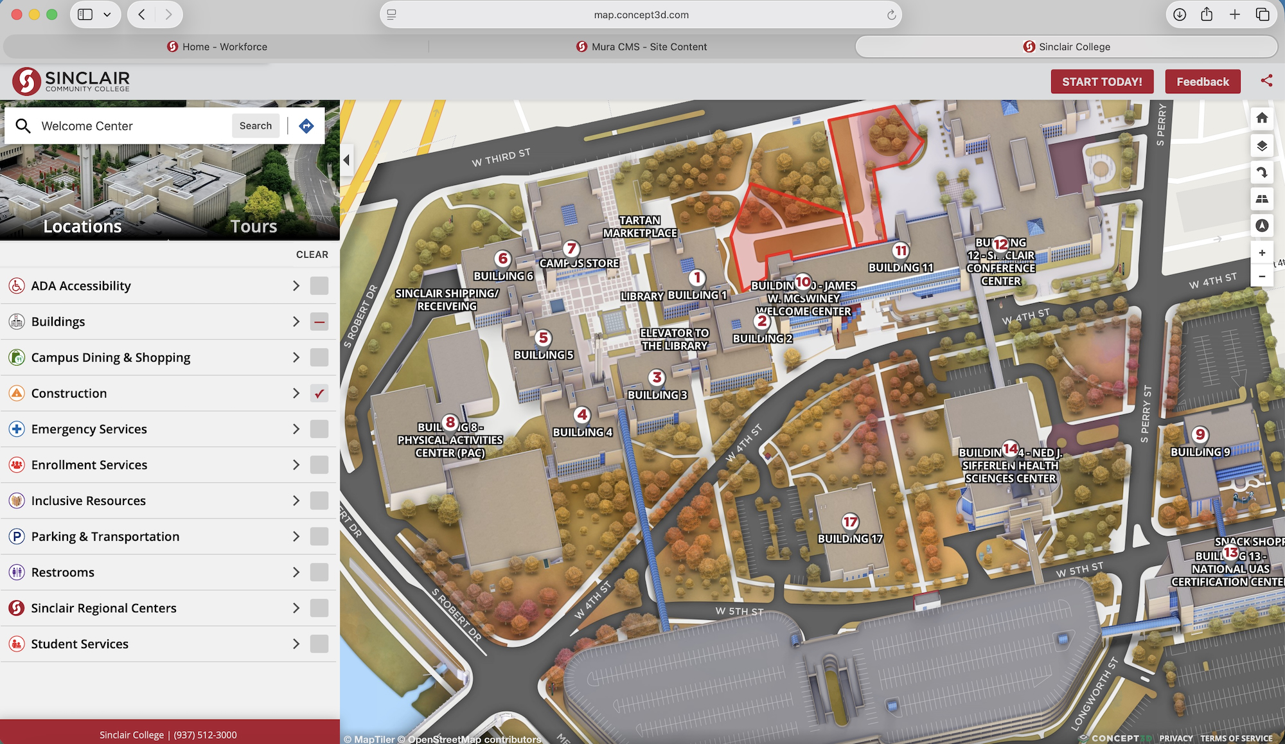Switch to the Tours tab
The height and width of the screenshot is (744, 1285).
[x=254, y=226]
